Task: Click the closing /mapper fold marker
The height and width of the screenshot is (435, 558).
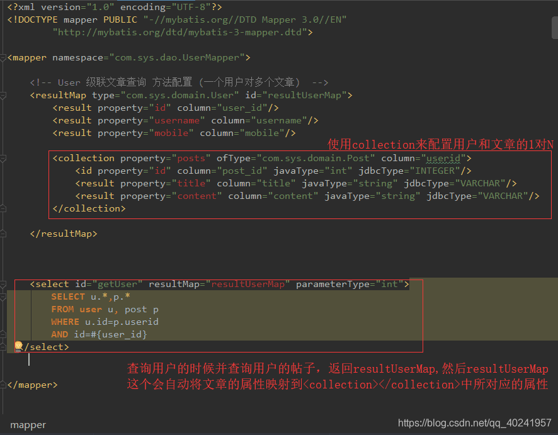Action: point(3,385)
